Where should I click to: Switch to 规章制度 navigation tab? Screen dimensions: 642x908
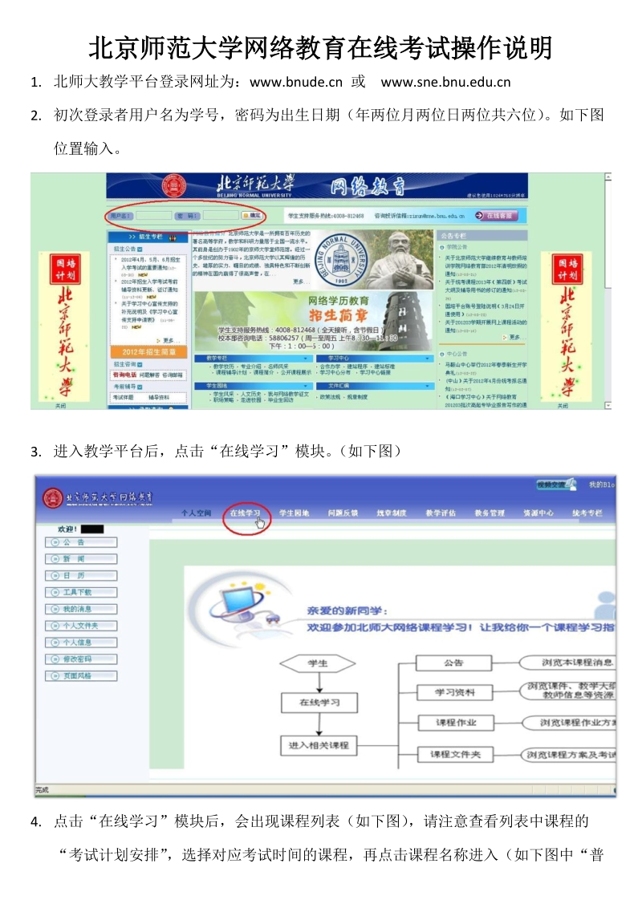coord(392,513)
